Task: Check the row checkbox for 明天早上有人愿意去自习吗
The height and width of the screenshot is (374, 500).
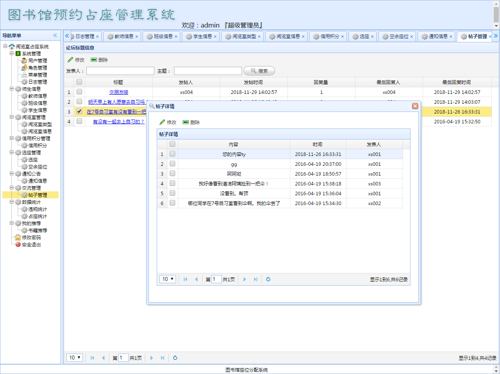Action: [x=79, y=101]
